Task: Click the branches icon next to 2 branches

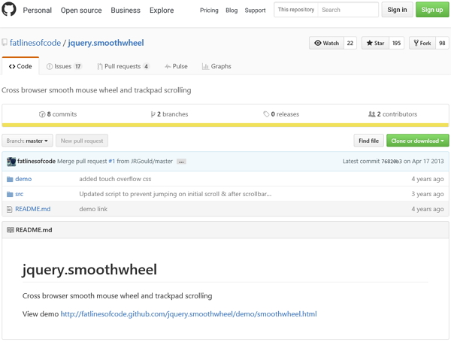Action: [153, 114]
